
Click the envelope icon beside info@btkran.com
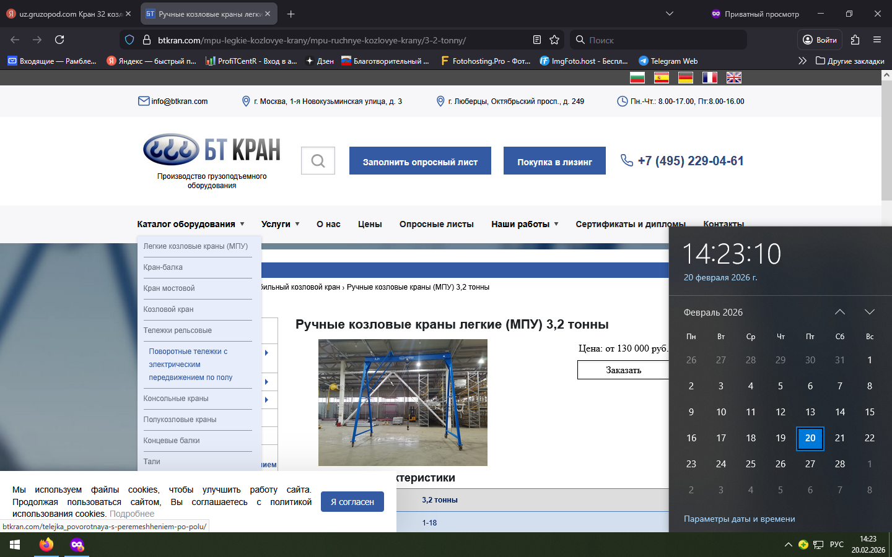coord(144,101)
